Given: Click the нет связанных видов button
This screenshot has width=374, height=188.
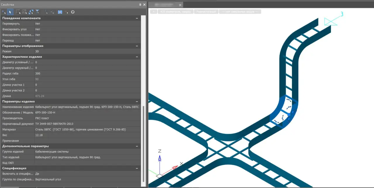Looking at the screenshot, I should (x=240, y=12).
